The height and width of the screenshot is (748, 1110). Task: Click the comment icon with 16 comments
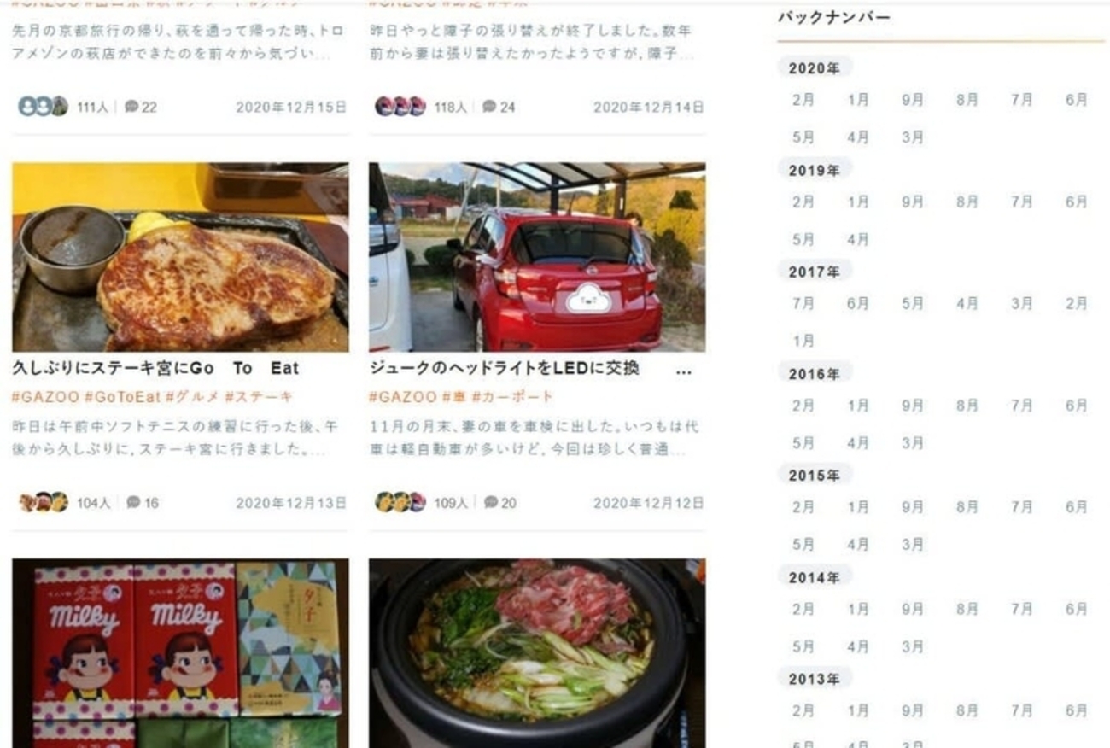click(x=133, y=502)
